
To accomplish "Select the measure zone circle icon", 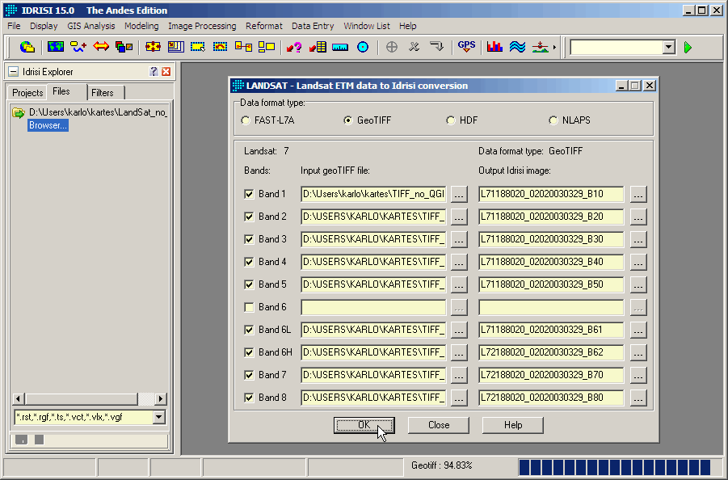I will [x=363, y=47].
